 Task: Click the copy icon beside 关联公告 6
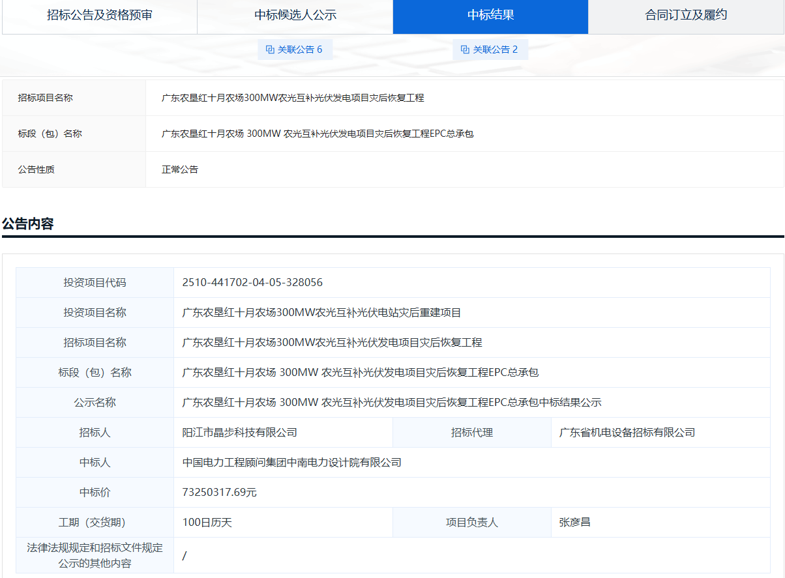(x=270, y=50)
